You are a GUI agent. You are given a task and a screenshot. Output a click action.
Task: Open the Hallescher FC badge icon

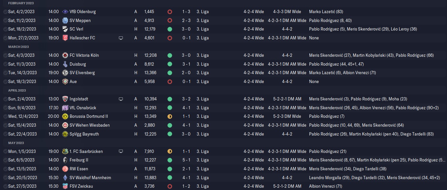tap(65, 38)
